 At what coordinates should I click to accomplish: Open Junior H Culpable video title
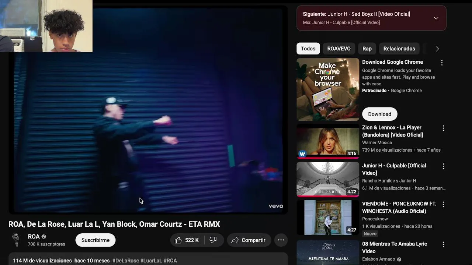click(x=394, y=169)
